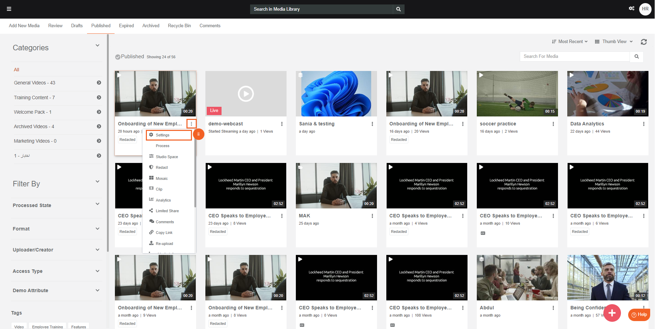Open the Abdul video title
This screenshot has height=329, width=655.
coord(487,308)
